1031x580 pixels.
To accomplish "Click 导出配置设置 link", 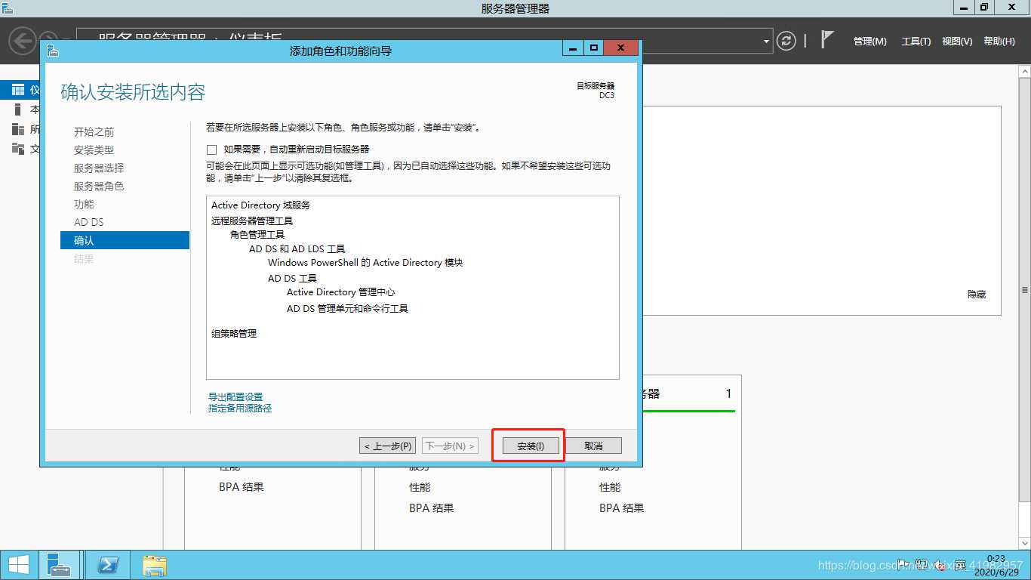I will click(235, 396).
